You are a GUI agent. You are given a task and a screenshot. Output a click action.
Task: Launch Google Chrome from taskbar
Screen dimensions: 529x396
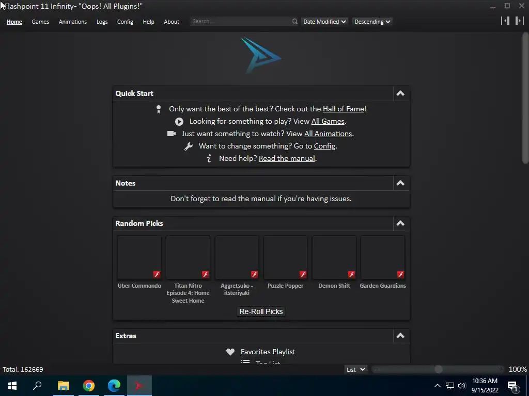pos(89,386)
